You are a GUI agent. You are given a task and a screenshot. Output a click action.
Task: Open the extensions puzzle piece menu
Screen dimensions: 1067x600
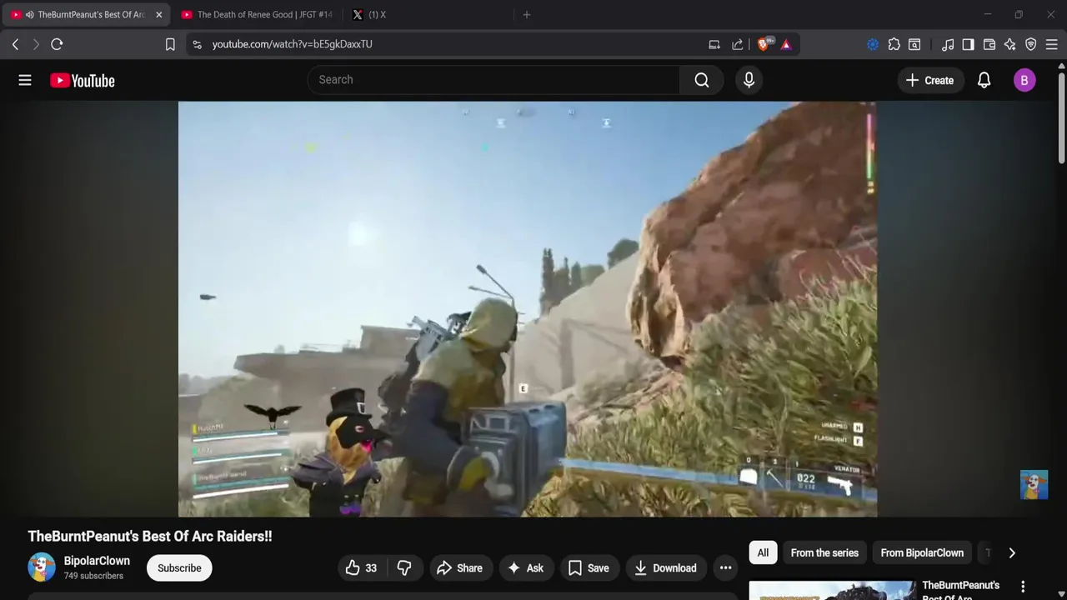point(894,44)
